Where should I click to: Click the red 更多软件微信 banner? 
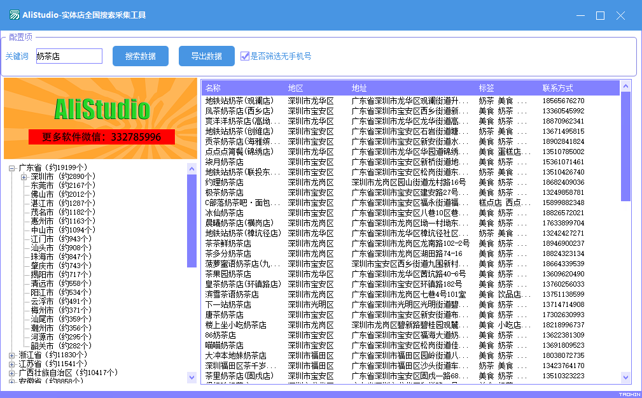click(x=101, y=135)
